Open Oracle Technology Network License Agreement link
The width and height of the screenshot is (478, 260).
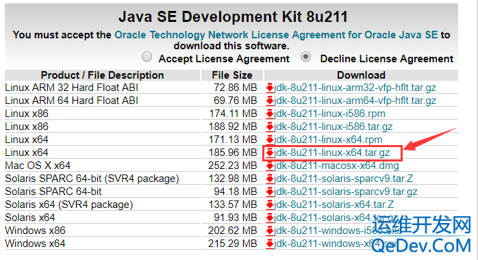tap(276, 35)
